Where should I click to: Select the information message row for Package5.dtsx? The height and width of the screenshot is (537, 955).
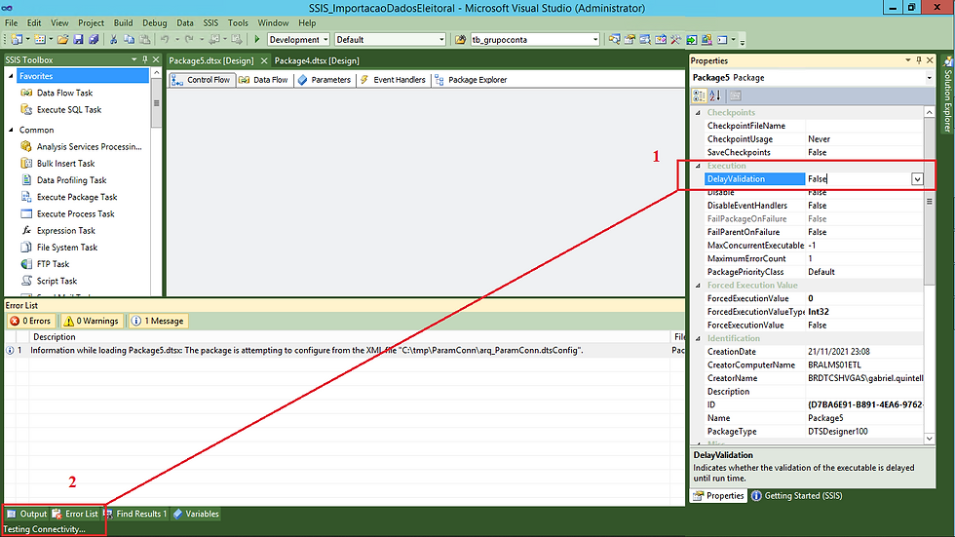pyautogui.click(x=344, y=350)
